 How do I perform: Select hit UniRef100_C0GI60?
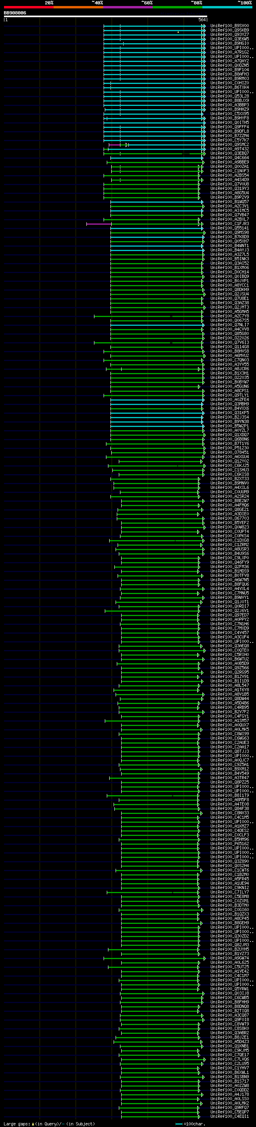coord(229,910)
